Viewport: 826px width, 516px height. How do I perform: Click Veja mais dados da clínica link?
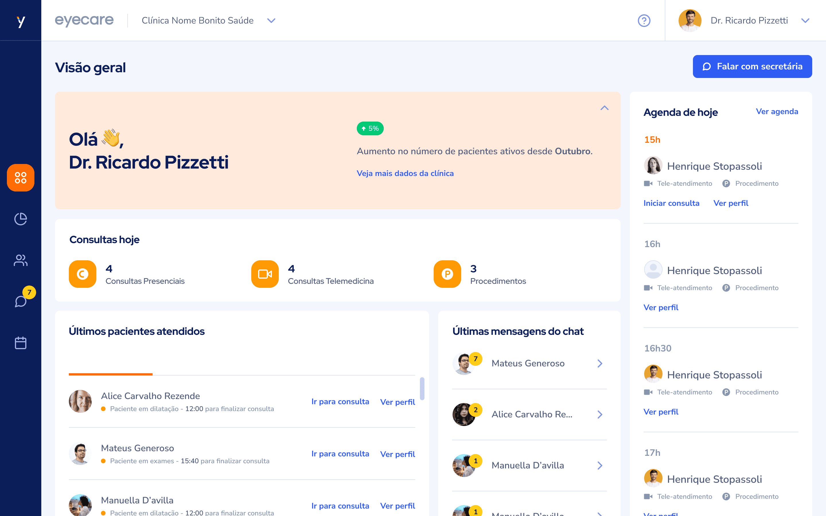405,173
